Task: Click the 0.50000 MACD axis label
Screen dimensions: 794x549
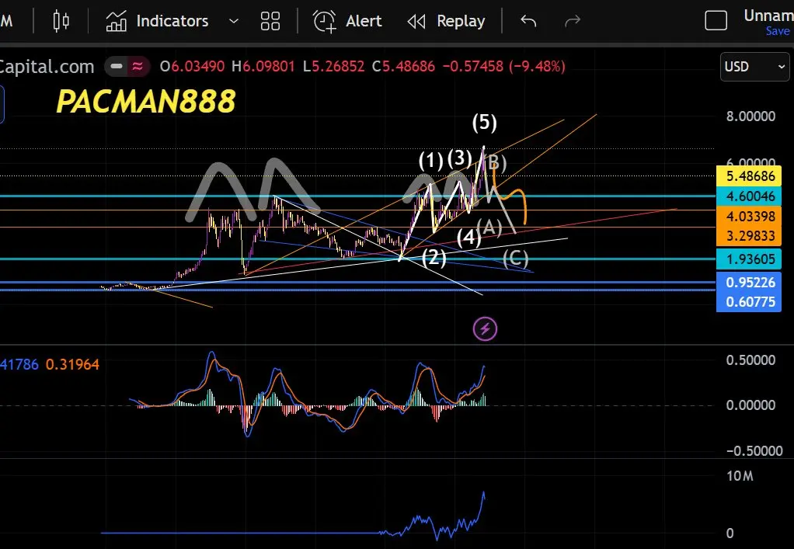Action: [x=750, y=360]
